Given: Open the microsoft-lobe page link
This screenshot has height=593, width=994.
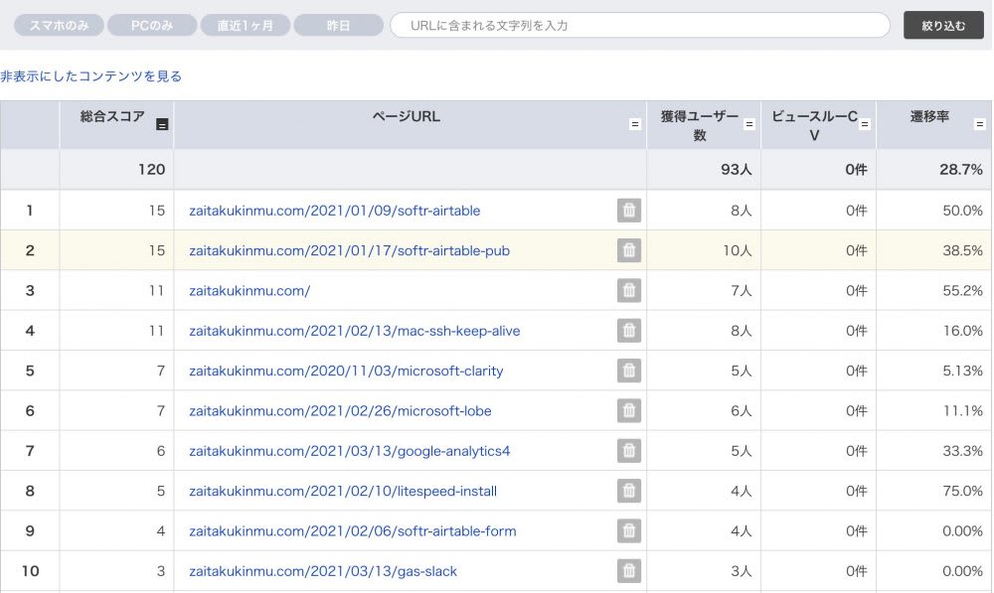Looking at the screenshot, I should coord(340,410).
